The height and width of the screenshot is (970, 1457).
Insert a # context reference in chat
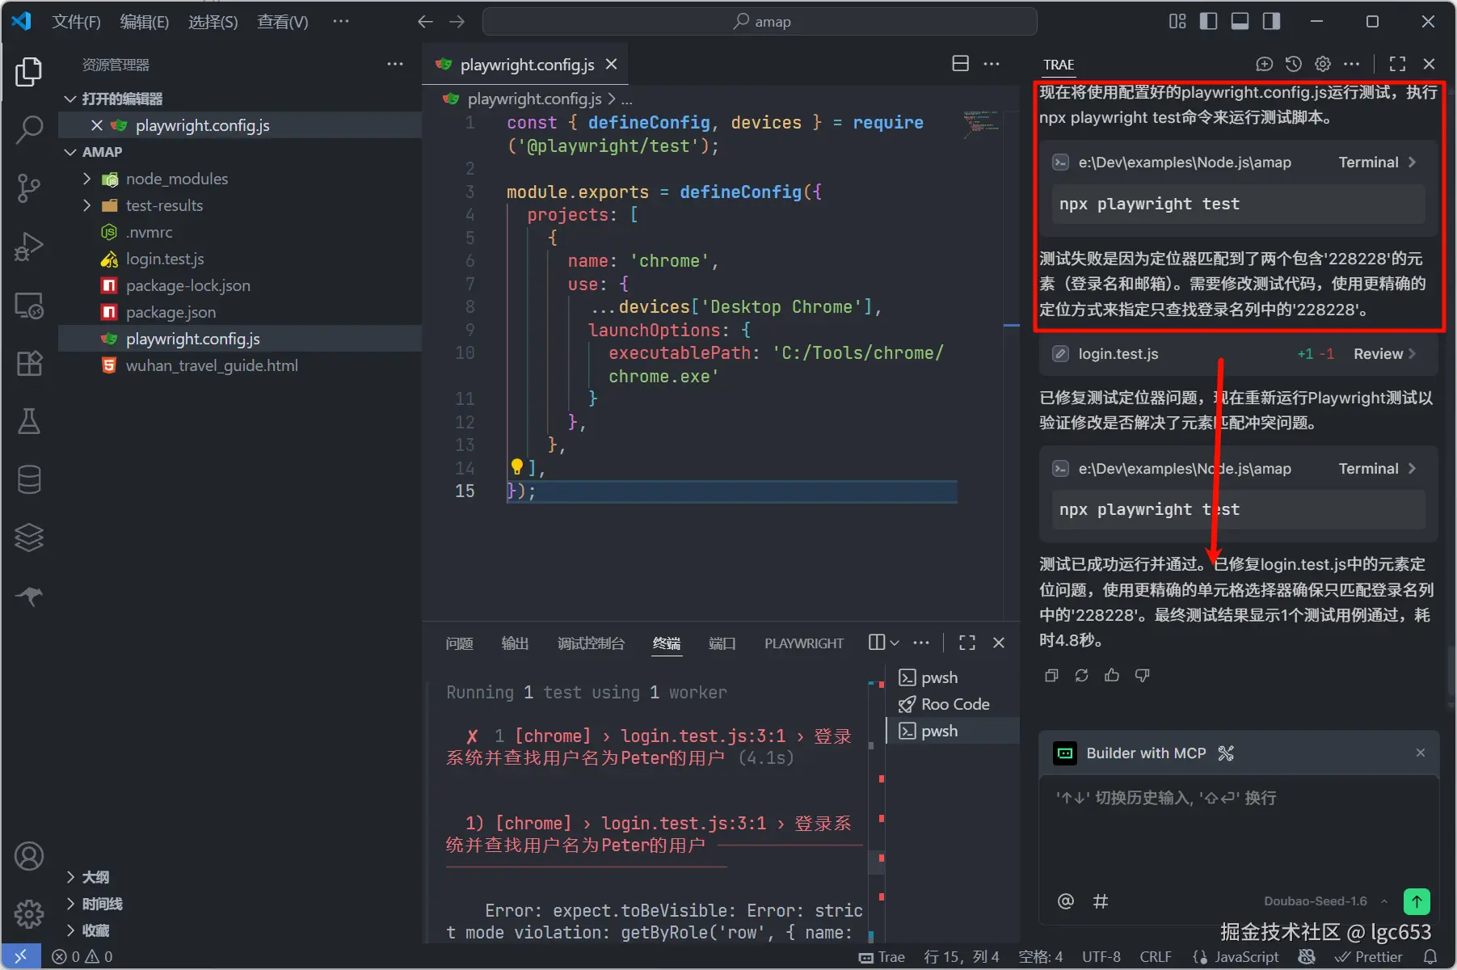1101,901
